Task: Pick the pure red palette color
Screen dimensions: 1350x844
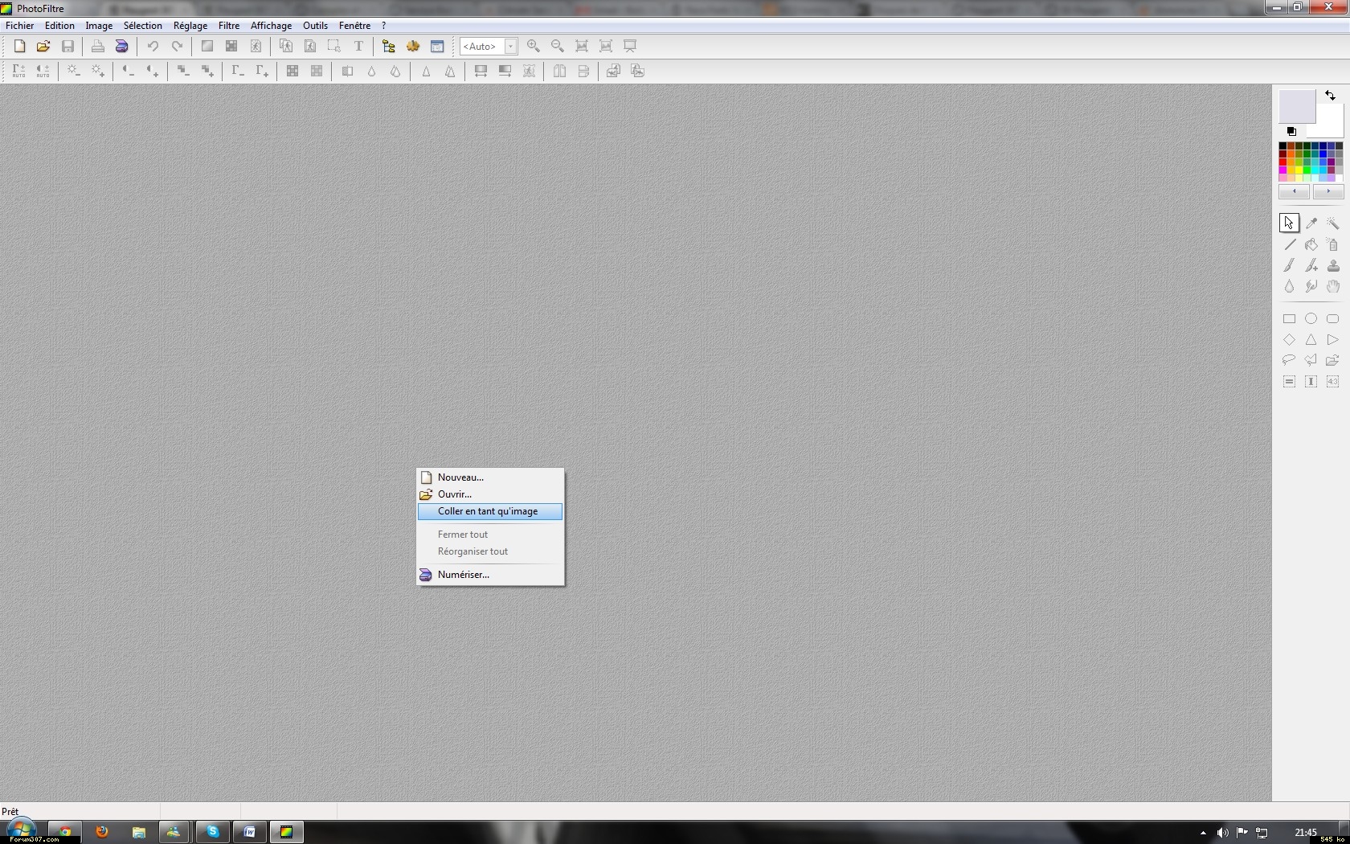Action: point(1283,162)
